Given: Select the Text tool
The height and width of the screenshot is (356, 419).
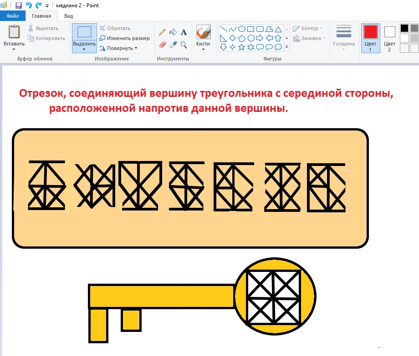Looking at the screenshot, I should point(184,32).
